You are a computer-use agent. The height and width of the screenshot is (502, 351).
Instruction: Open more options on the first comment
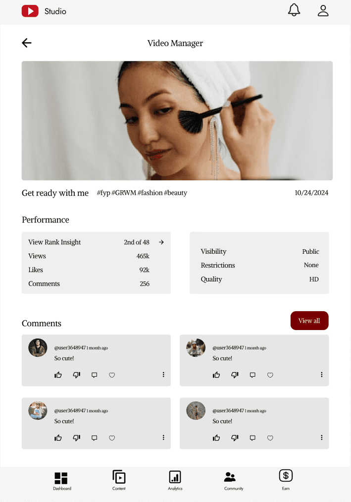(163, 375)
